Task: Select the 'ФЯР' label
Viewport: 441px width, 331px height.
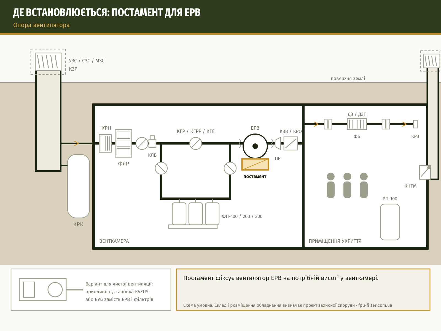Action: 123,164
